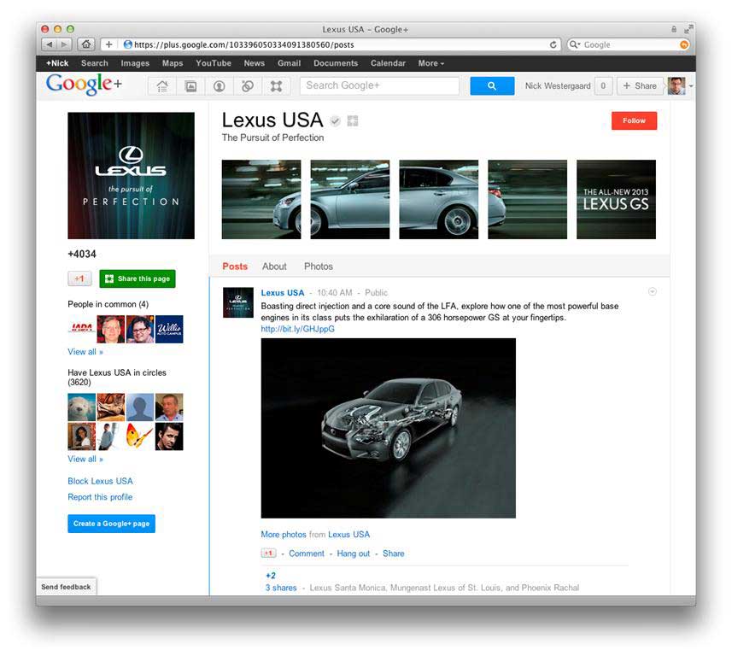Image resolution: width=732 pixels, height=656 pixels.
Task: Switch to the About tab
Action: click(274, 266)
